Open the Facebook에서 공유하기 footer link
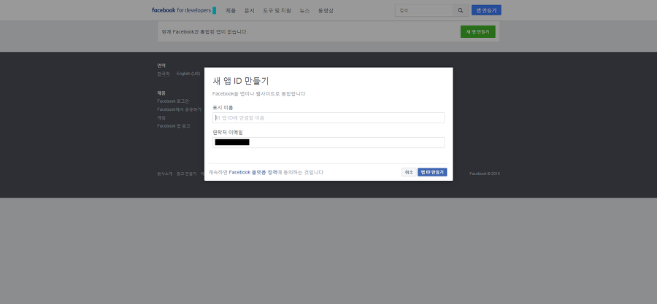Viewport: 657px width, 304px height. tap(180, 109)
